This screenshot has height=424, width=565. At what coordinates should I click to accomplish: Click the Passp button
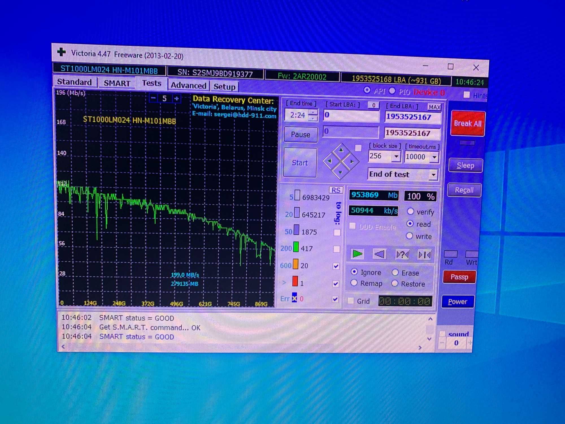tap(459, 277)
